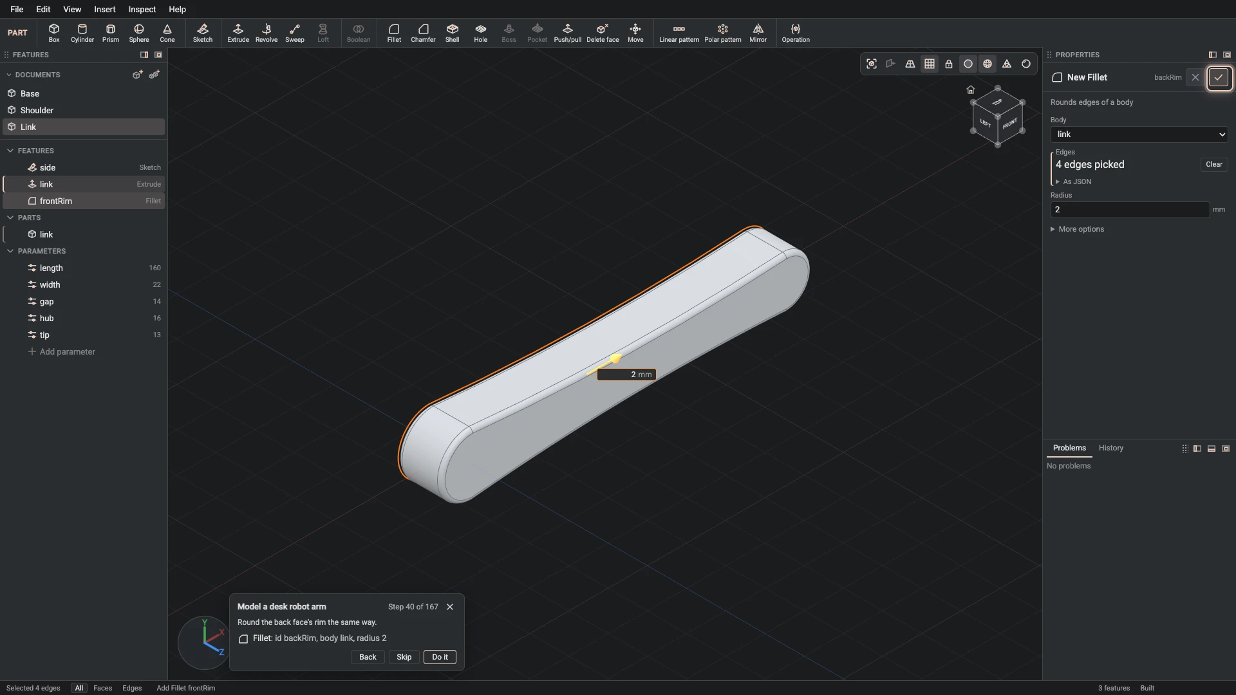Click Skip in the tutorial popup

[404, 657]
